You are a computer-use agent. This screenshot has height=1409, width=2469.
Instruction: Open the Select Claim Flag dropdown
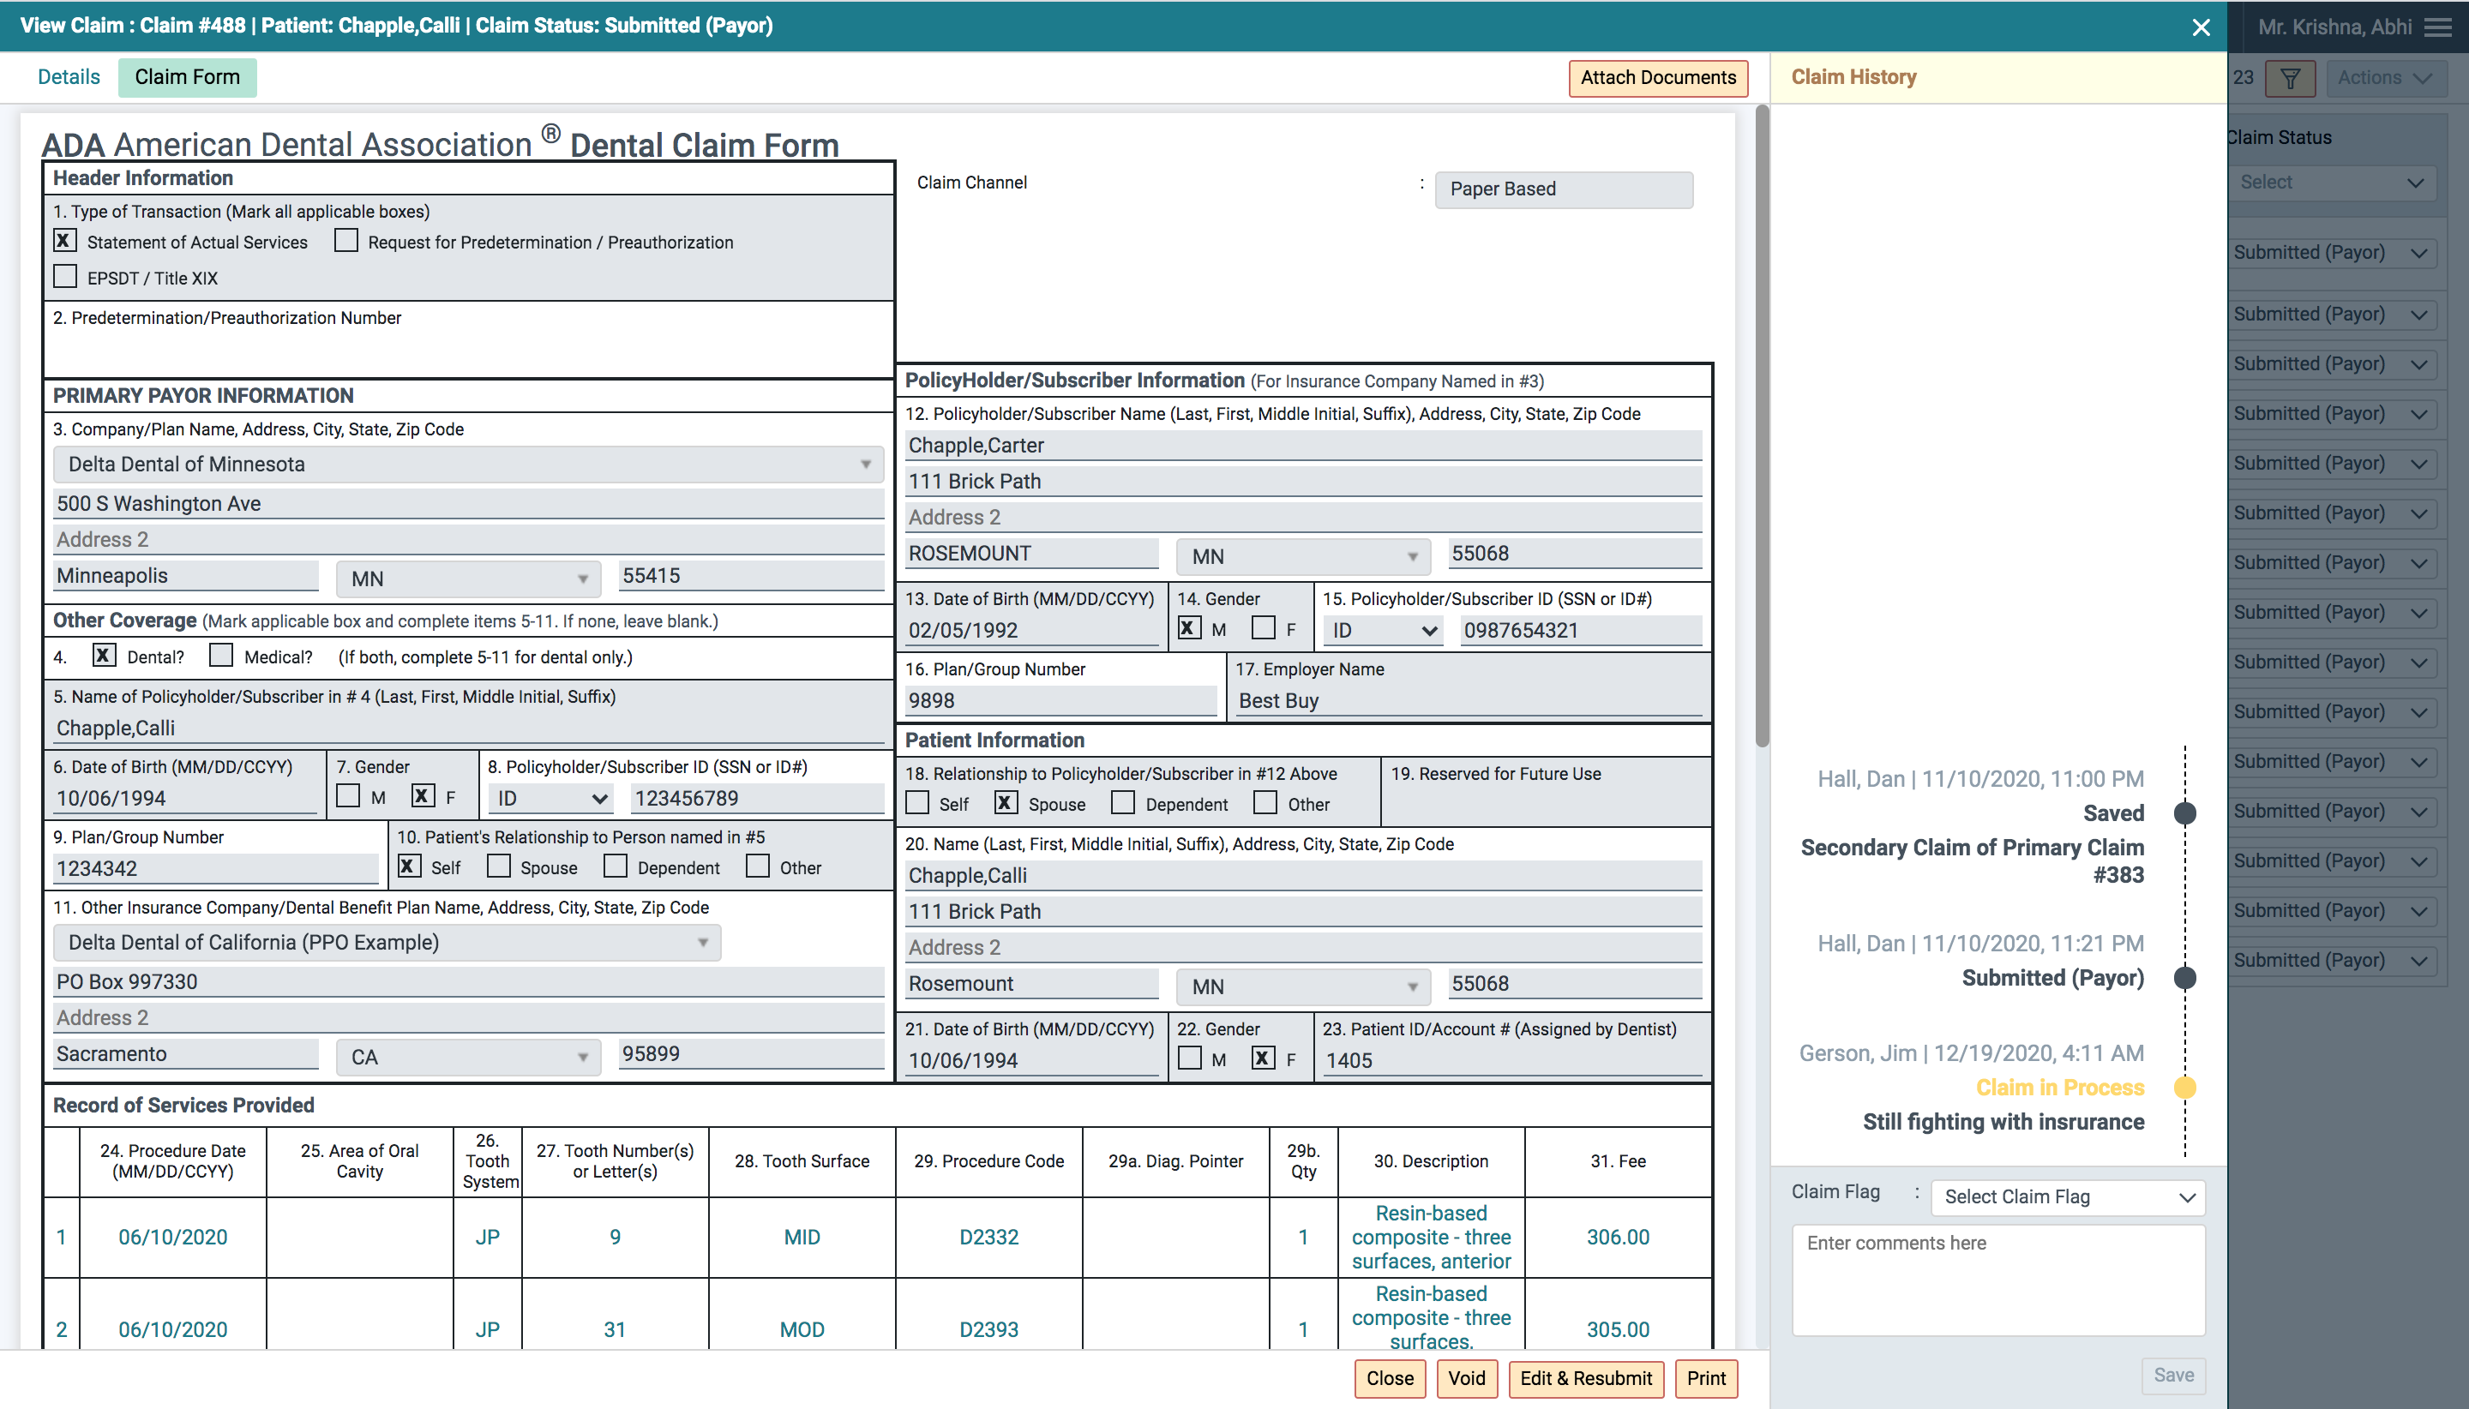pos(2067,1196)
